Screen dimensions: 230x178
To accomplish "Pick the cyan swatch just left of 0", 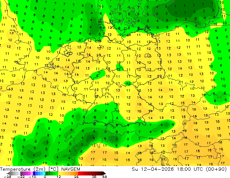I will coord(44,173).
